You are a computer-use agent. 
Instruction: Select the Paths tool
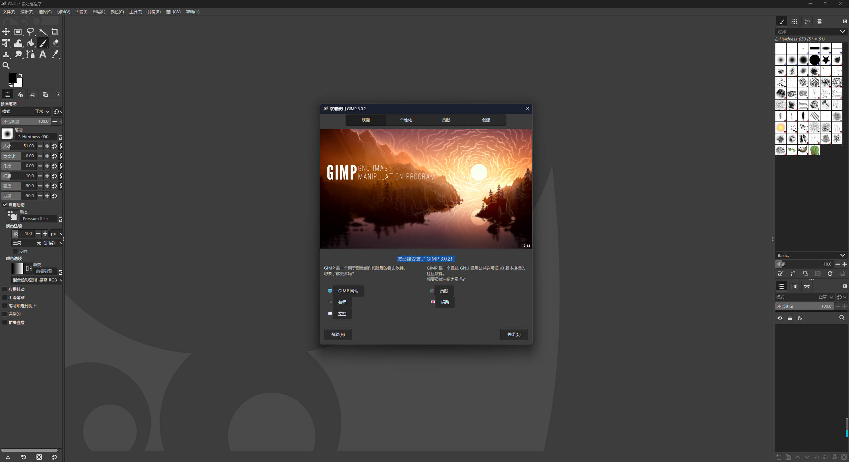(31, 54)
